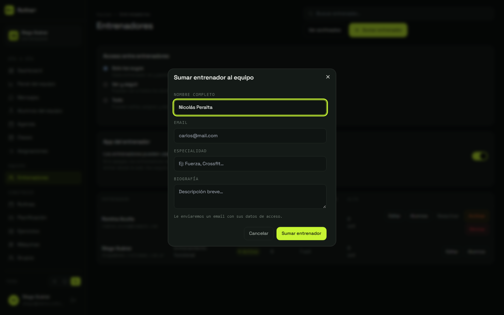The image size is (504, 315).
Task: Click the note 'Le enviaremos un email con sus datos de acceso.'
Action: pyautogui.click(x=228, y=217)
